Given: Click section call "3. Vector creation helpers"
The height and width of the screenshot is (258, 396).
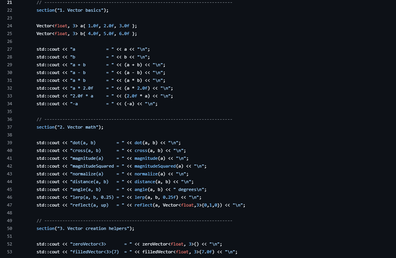Looking at the screenshot, I should [x=85, y=228].
